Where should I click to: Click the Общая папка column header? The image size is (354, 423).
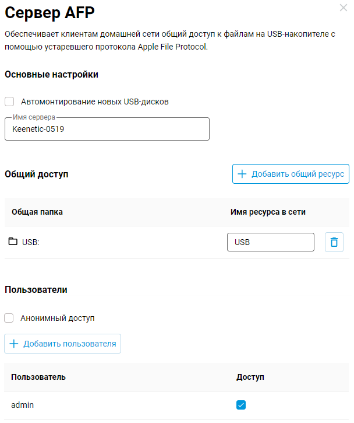click(37, 212)
